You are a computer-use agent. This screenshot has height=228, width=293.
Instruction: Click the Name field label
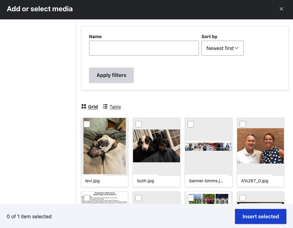click(x=95, y=37)
